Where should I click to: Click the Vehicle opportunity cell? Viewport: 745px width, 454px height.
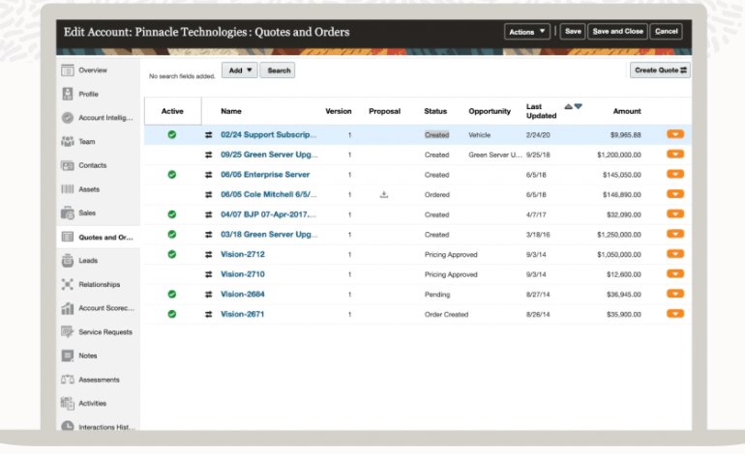pyautogui.click(x=479, y=134)
